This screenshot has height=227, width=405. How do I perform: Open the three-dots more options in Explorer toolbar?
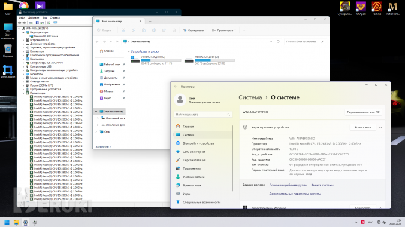(244, 30)
